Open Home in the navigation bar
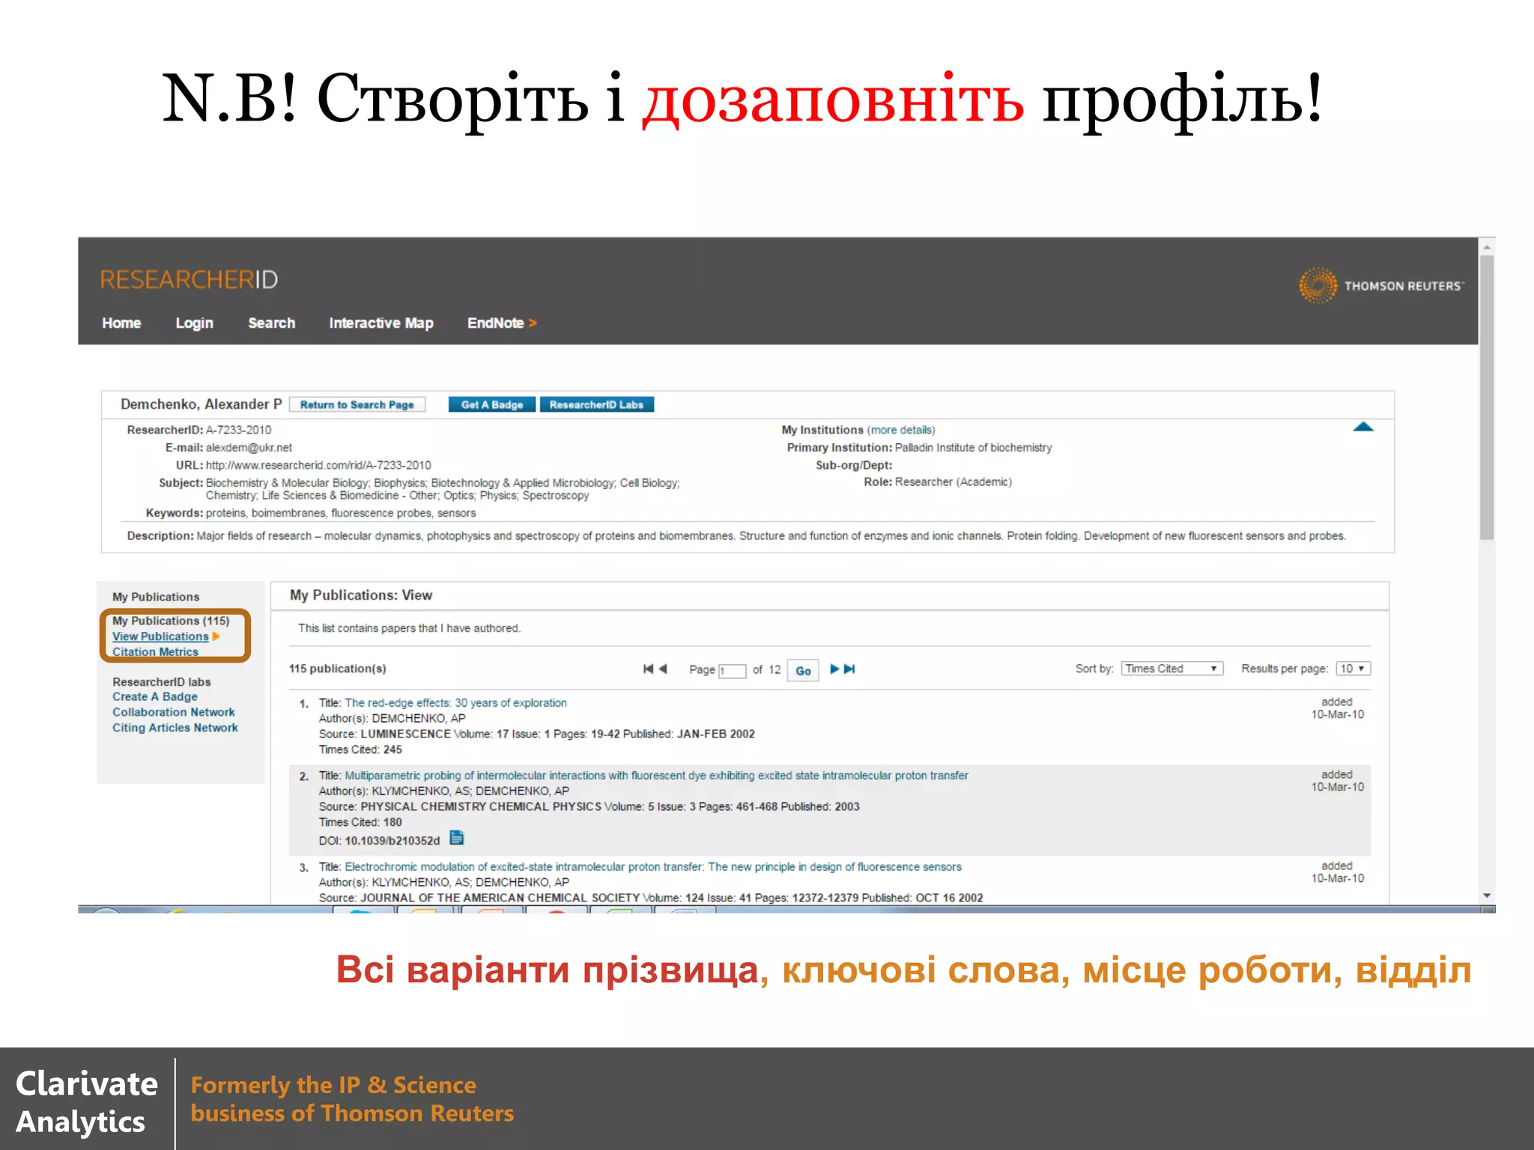The height and width of the screenshot is (1150, 1534). tap(121, 323)
